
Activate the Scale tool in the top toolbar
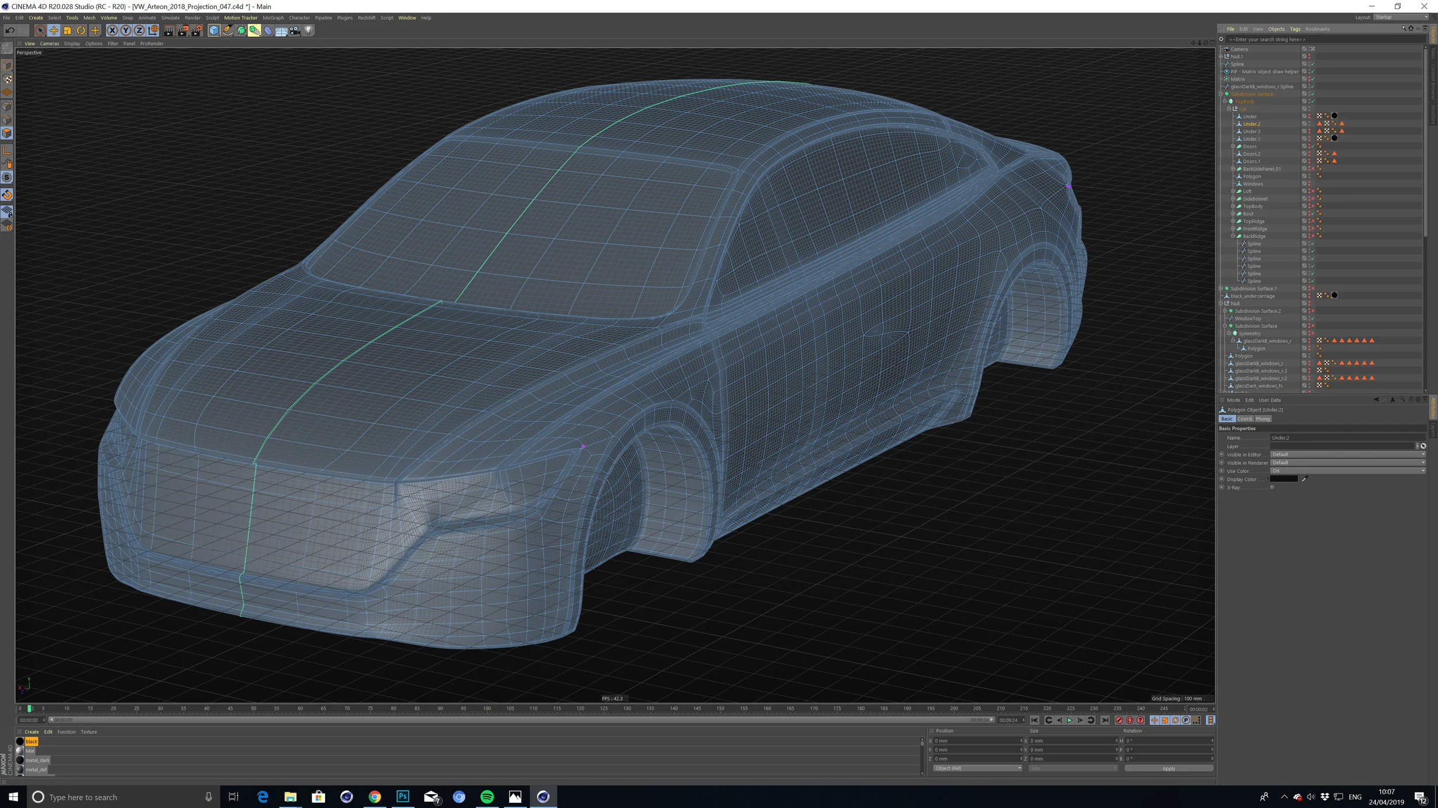coord(67,30)
